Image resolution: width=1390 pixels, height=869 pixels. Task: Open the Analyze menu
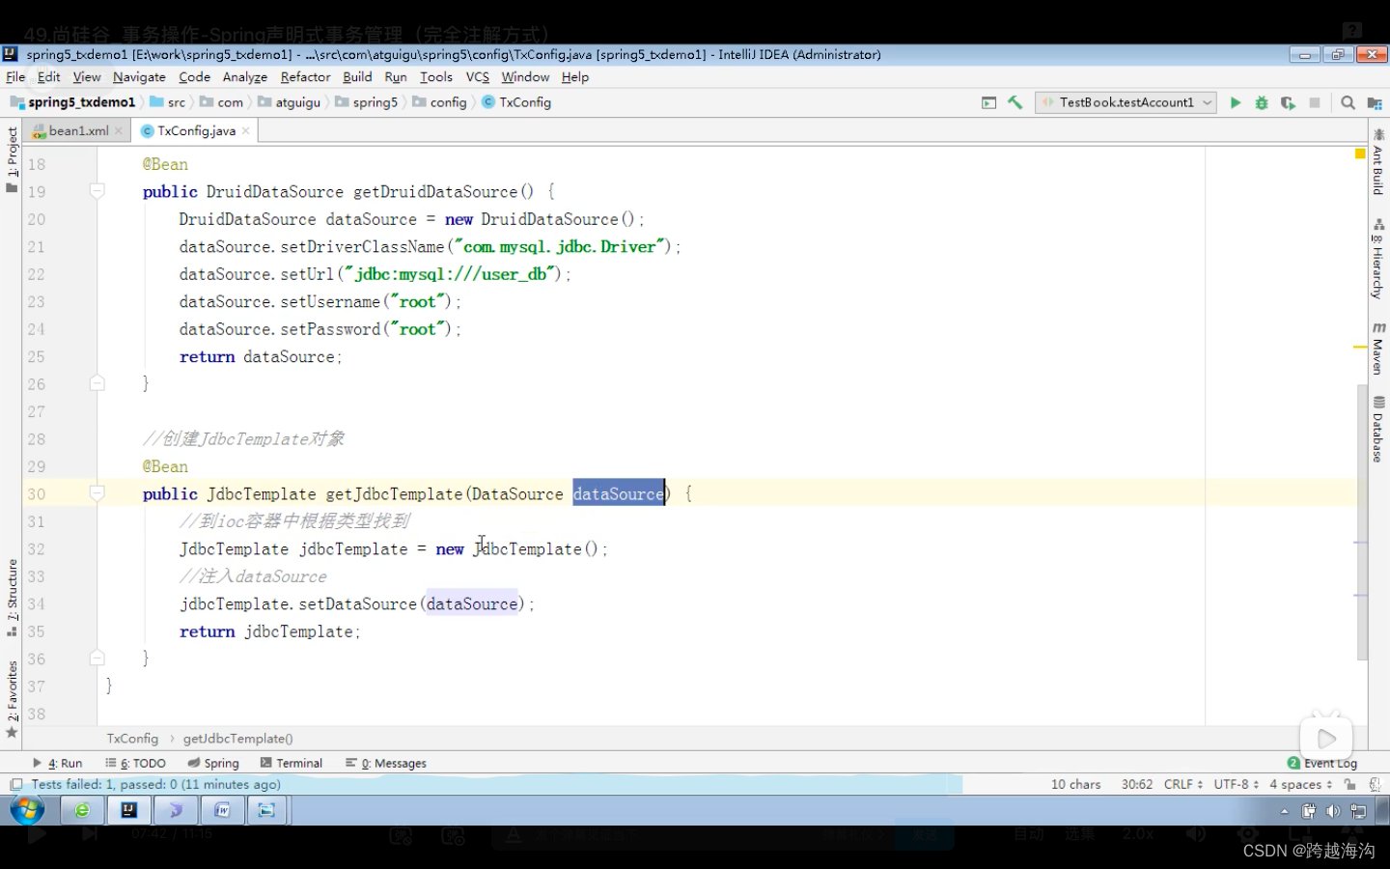[x=245, y=77]
